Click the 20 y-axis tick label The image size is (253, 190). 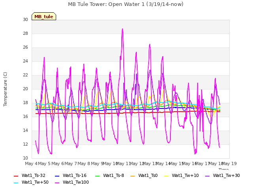click(25, 89)
